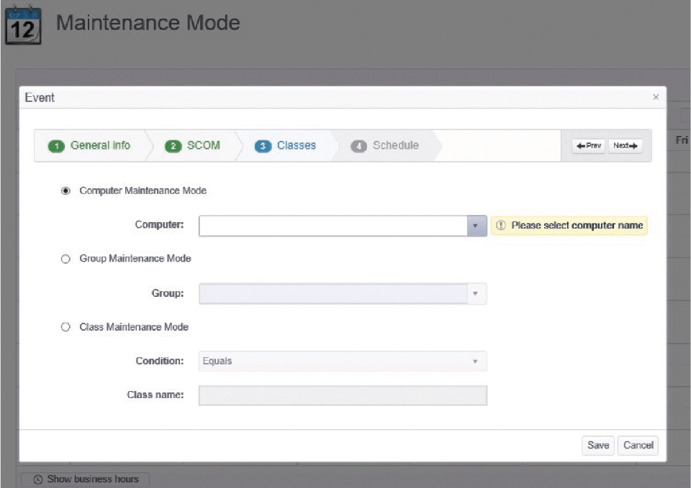The height and width of the screenshot is (488, 691).
Task: Click the Maintenance Mode page title
Action: (x=148, y=23)
